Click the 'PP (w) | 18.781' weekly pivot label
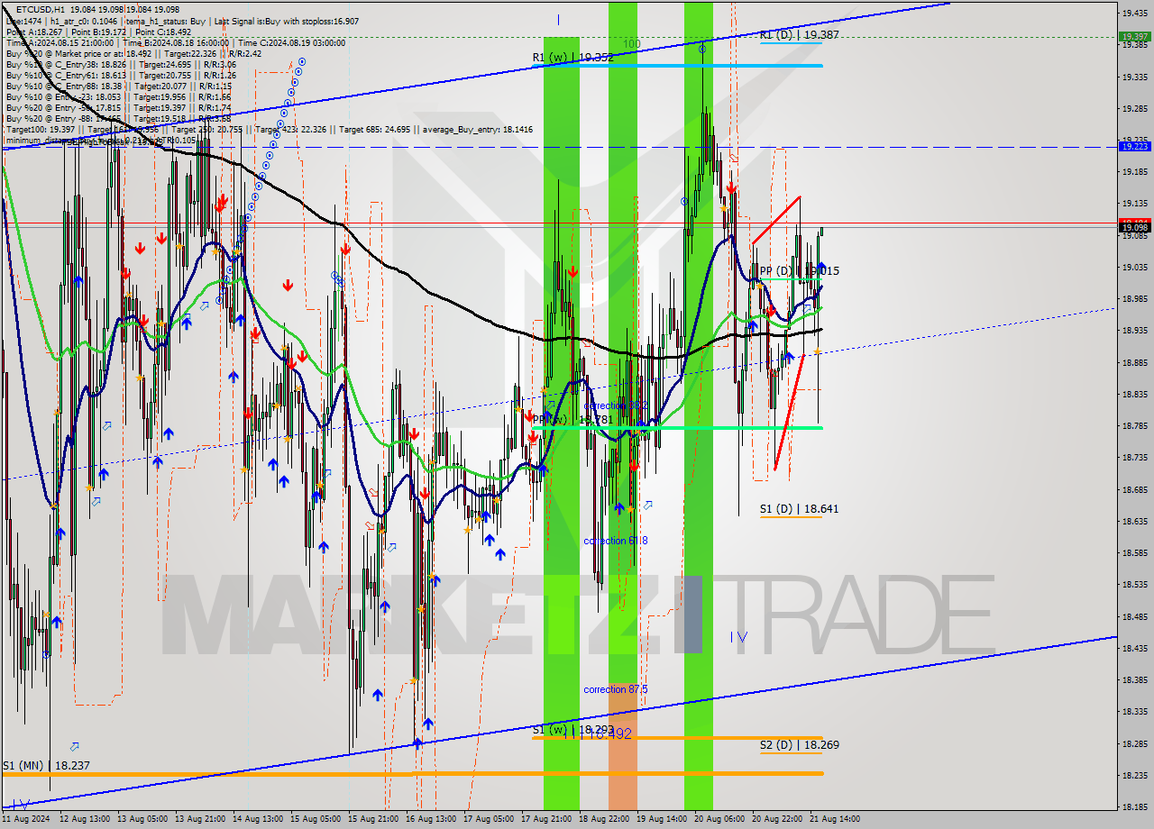This screenshot has height=829, width=1154. tap(572, 419)
